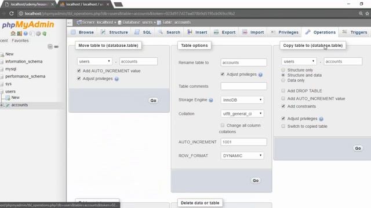Click the phpMyAdmin home icon

pos(13,34)
